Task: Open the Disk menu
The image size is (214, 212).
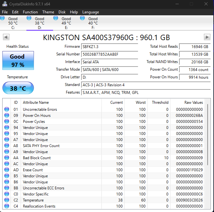Action: [62, 12]
